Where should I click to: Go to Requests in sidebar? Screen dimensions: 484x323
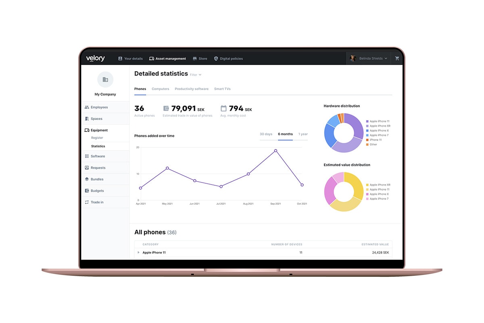pos(105,168)
